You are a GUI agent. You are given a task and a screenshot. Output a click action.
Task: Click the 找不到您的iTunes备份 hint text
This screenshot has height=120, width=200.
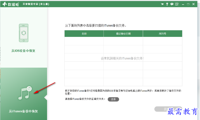123,92
